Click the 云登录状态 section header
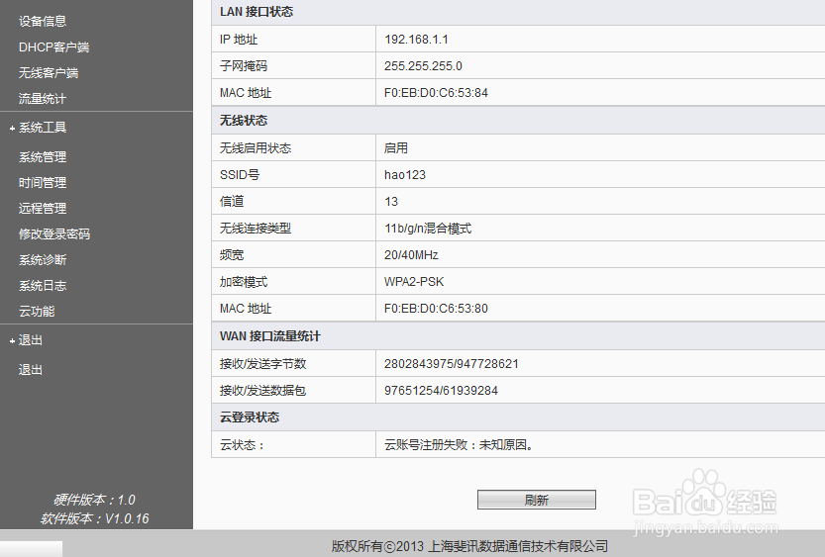Screen dimensions: 825x557 click(250, 418)
